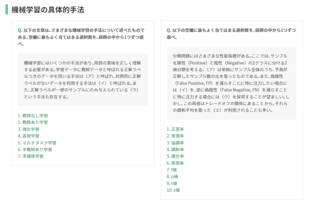Select option 7. f値
The width and height of the screenshot is (312, 202).
[172, 170]
